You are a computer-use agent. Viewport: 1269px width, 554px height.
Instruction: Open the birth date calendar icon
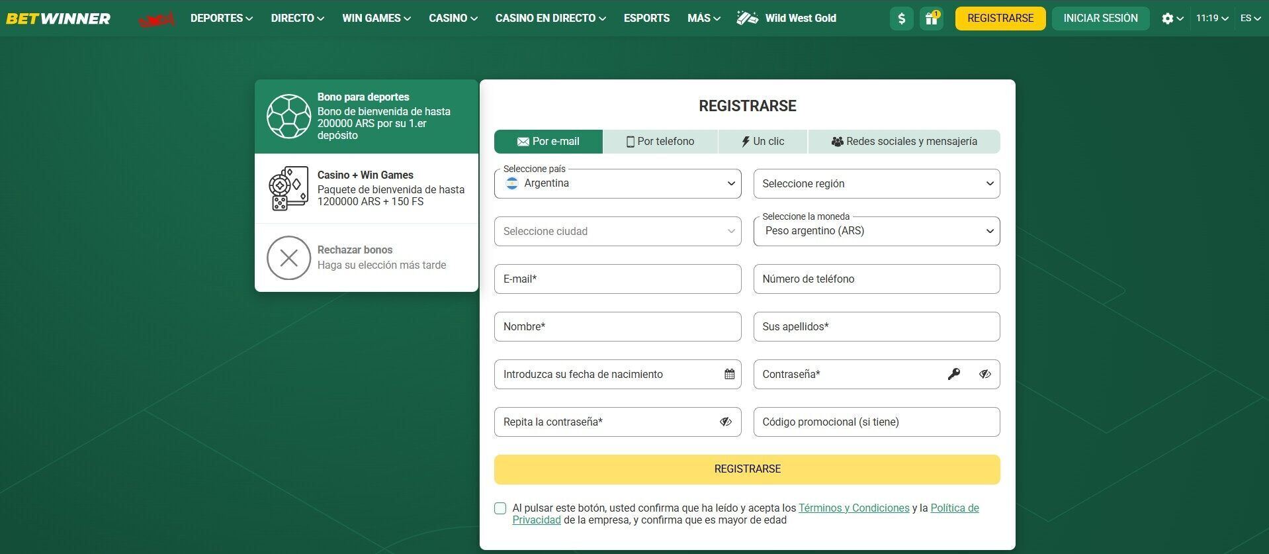(729, 374)
